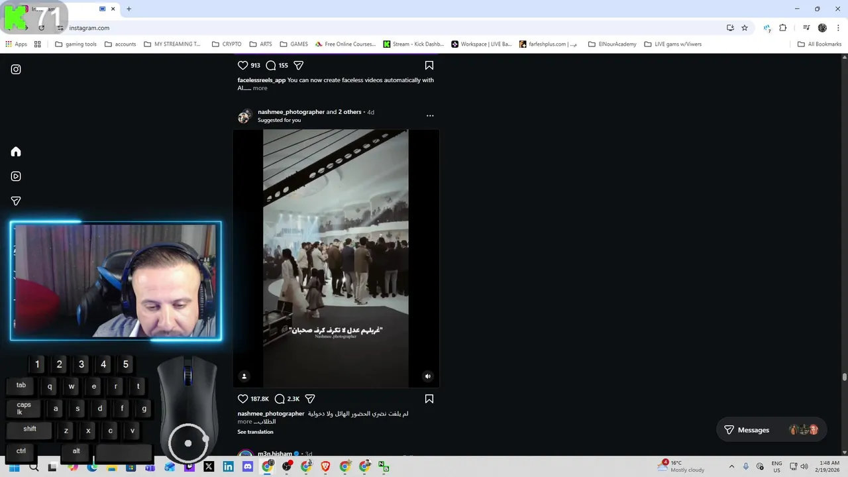
Task: Open 'LIVE games w/Viwers' bookmark folder
Action: point(672,44)
